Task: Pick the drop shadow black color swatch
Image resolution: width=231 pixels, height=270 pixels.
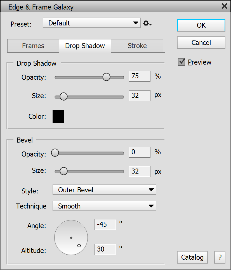Action: coord(58,116)
